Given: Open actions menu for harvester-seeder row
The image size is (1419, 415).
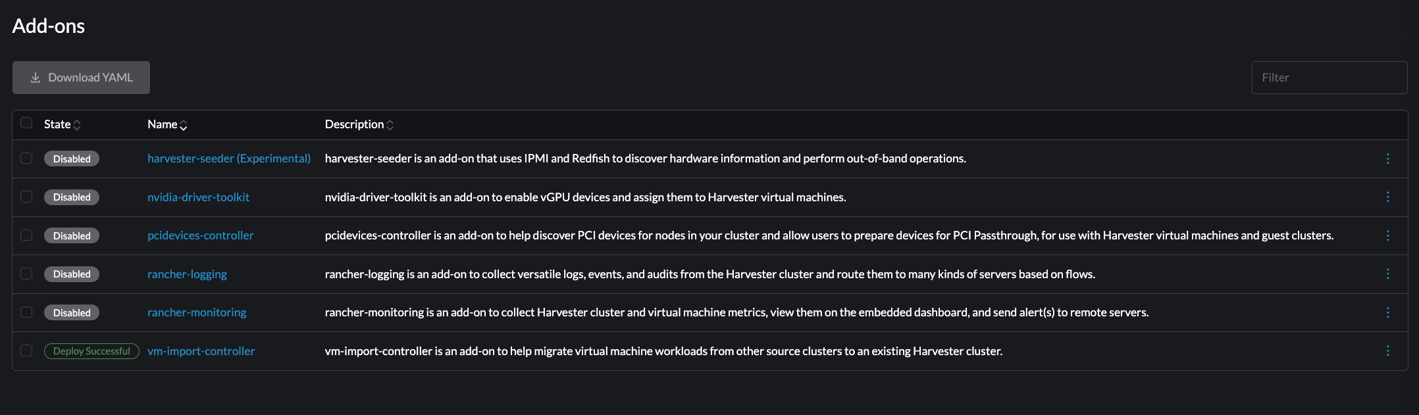Looking at the screenshot, I should (1387, 159).
